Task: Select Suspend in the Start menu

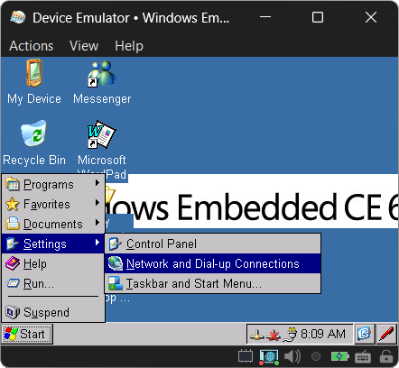Action: click(53, 312)
